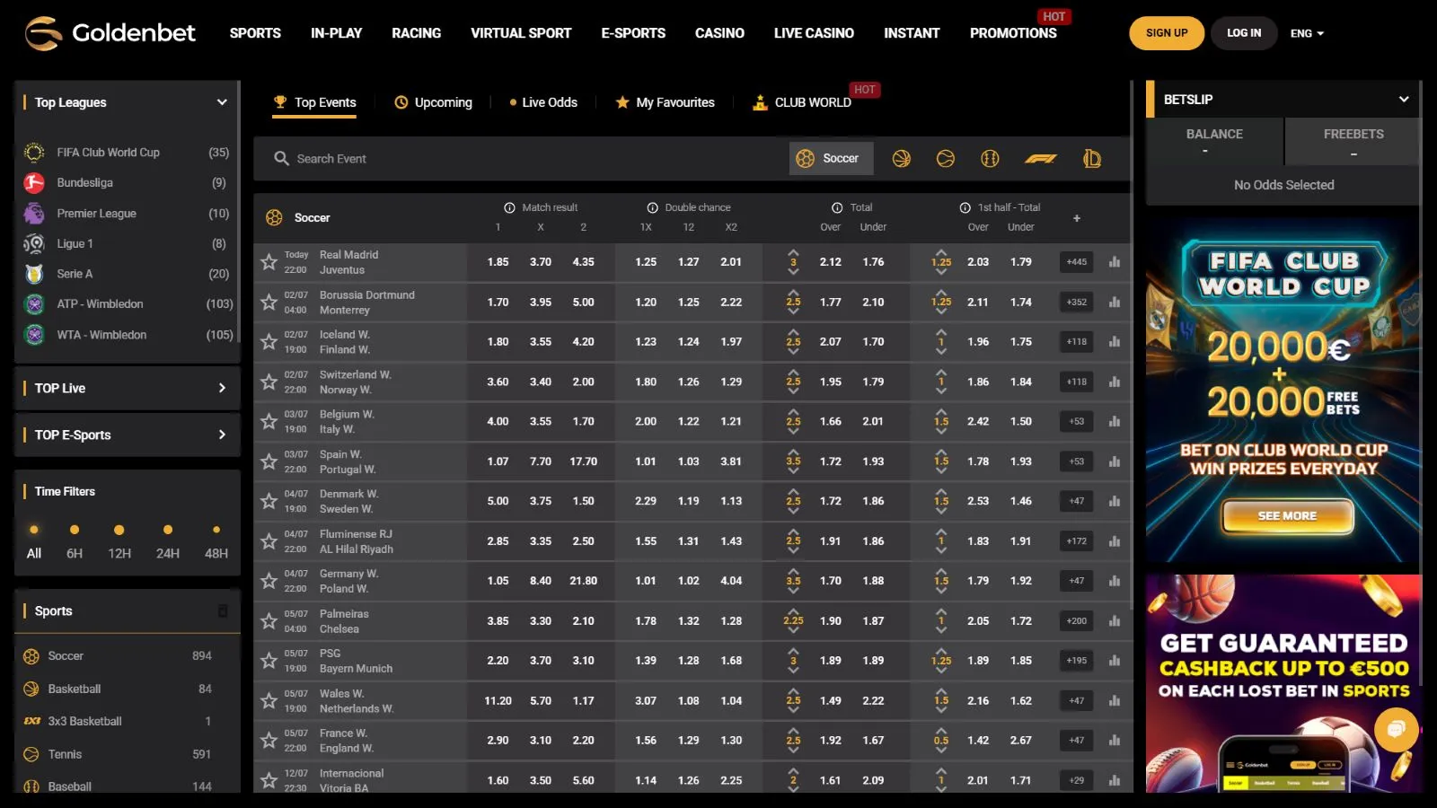This screenshot has height=808, width=1437.
Task: Star the PSG vs Bayern Munich match
Action: pos(269,661)
